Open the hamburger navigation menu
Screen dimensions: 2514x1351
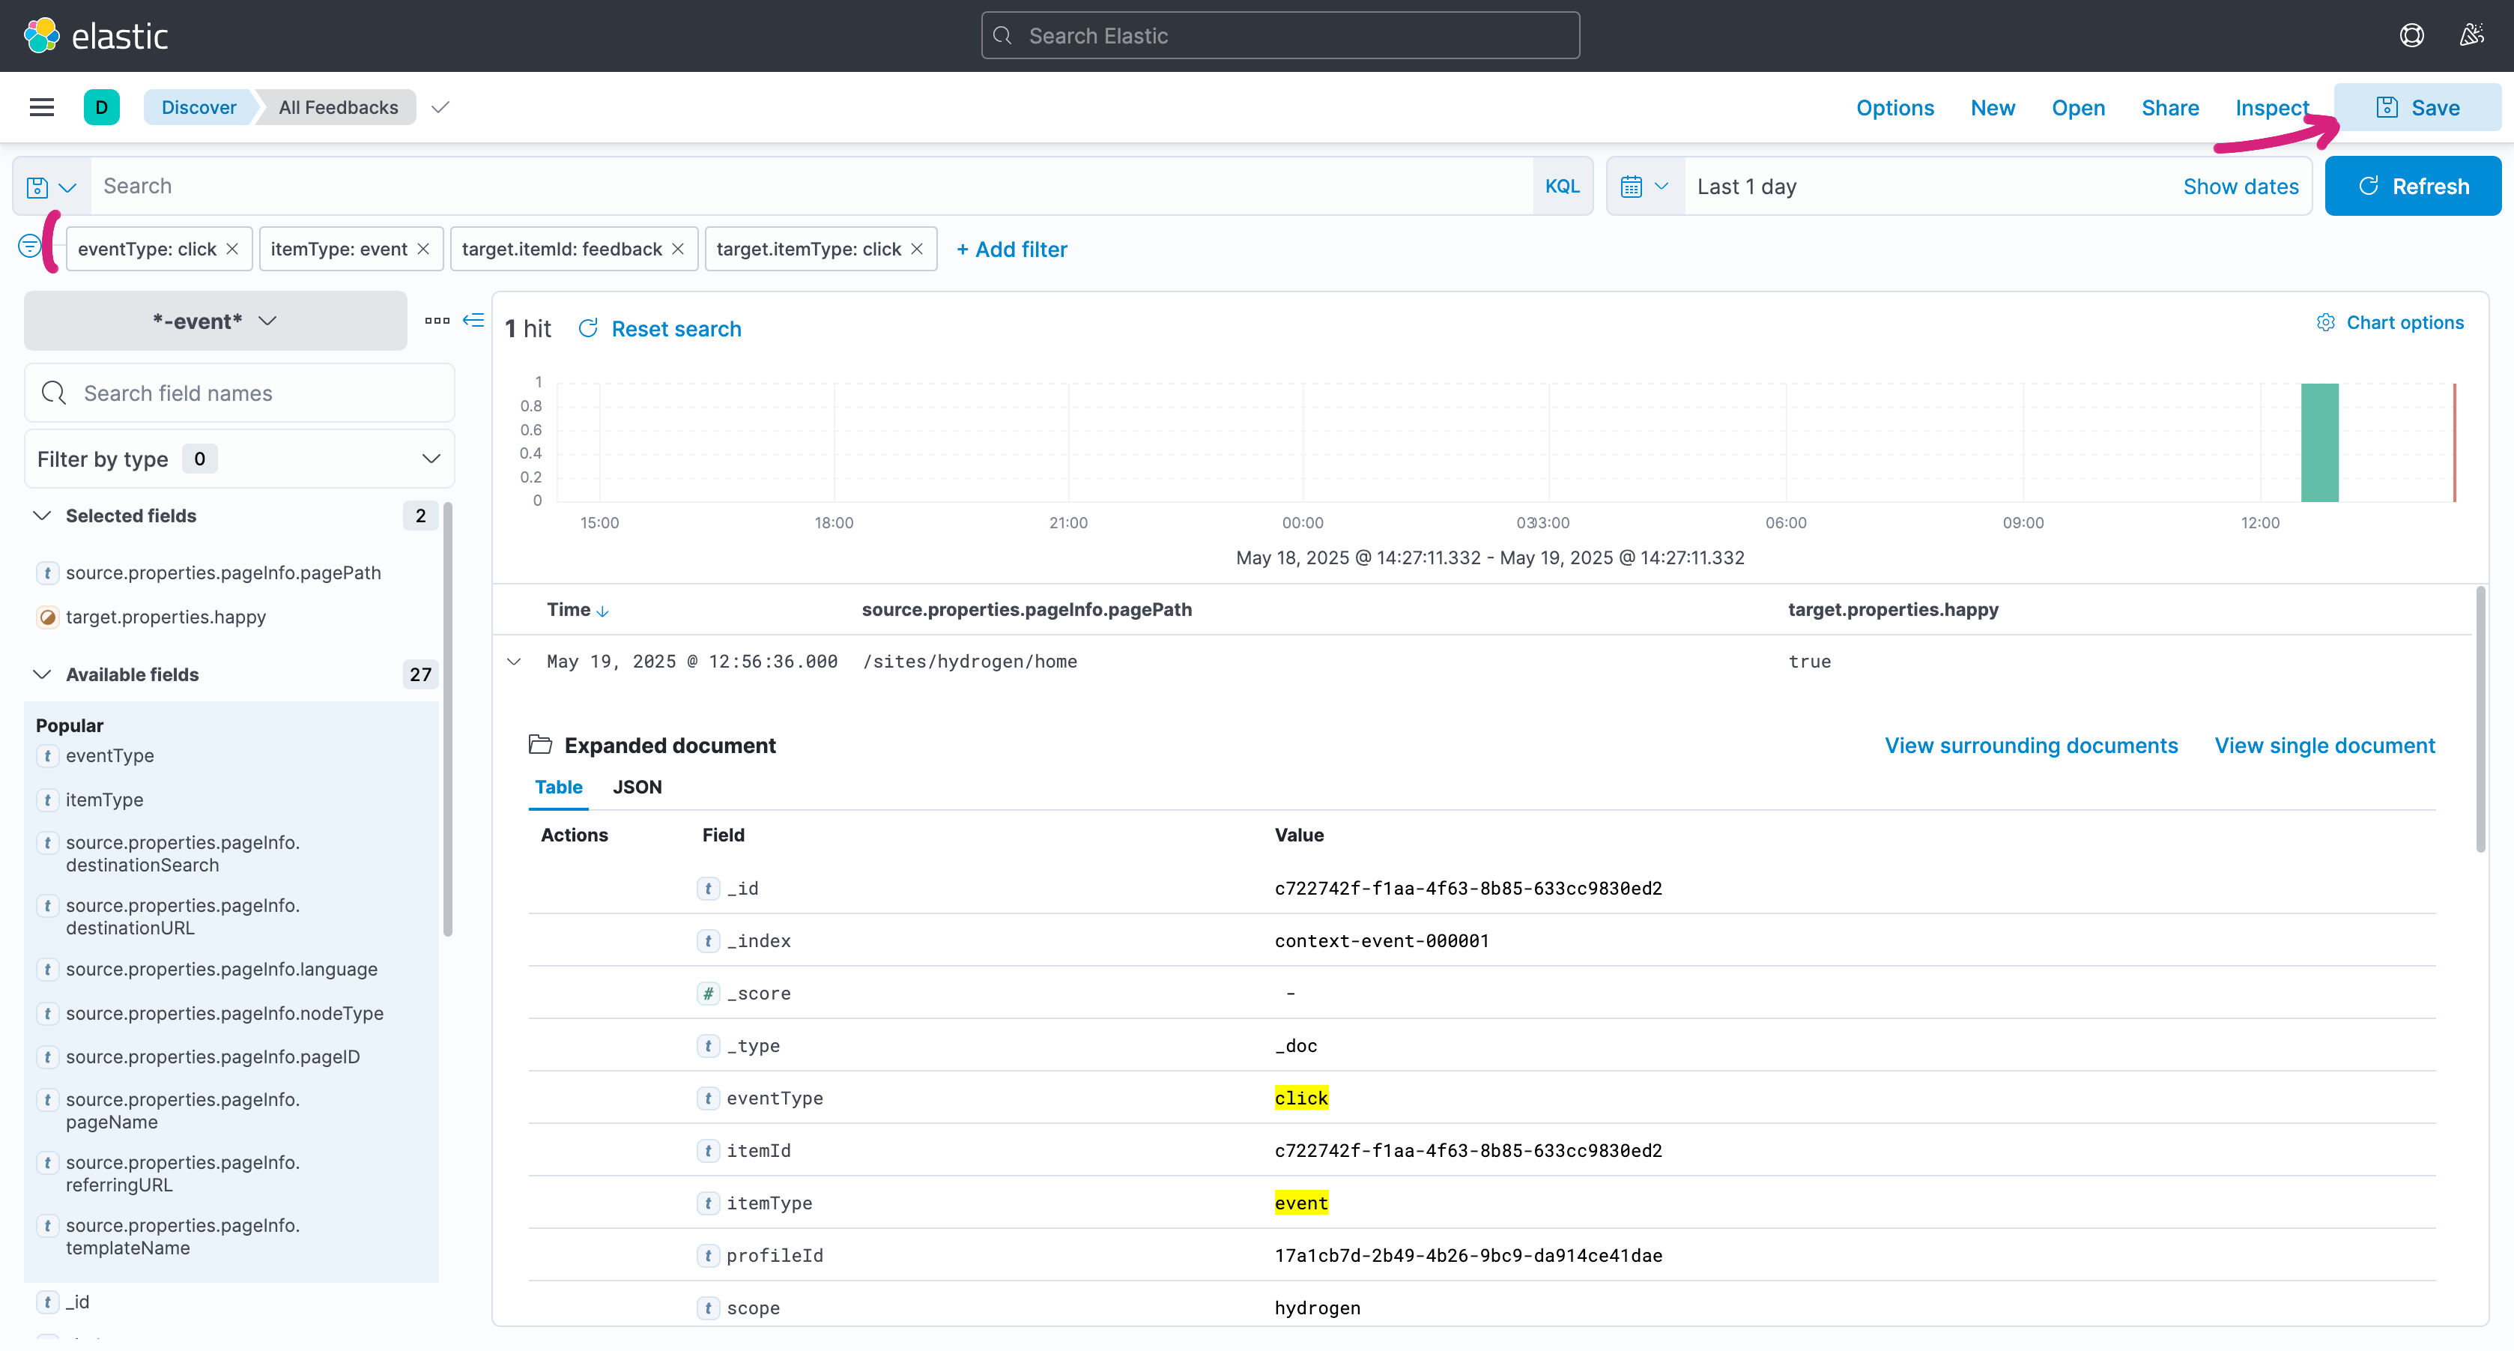click(41, 107)
